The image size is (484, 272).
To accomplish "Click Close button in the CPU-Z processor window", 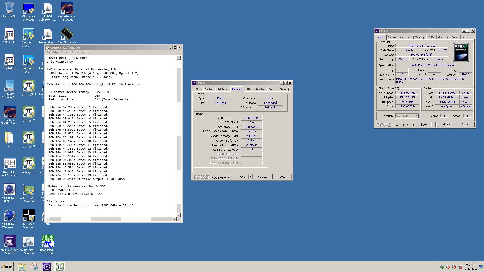I will tap(465, 124).
